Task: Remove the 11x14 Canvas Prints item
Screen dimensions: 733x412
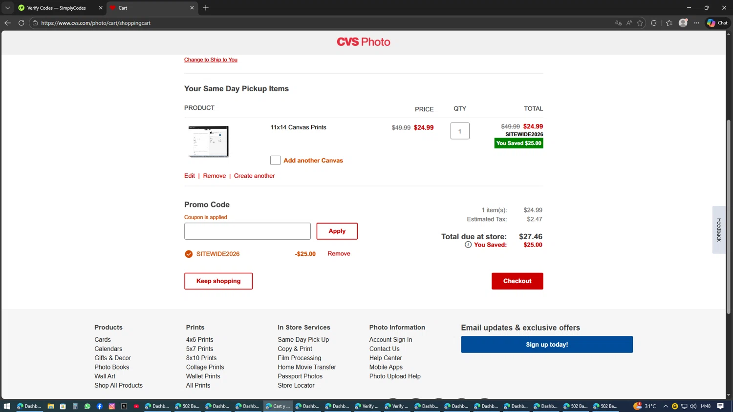Action: click(x=215, y=176)
